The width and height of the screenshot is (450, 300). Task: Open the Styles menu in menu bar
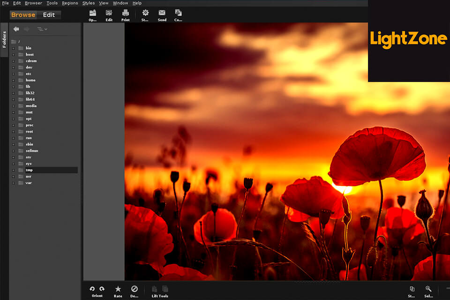coord(88,3)
